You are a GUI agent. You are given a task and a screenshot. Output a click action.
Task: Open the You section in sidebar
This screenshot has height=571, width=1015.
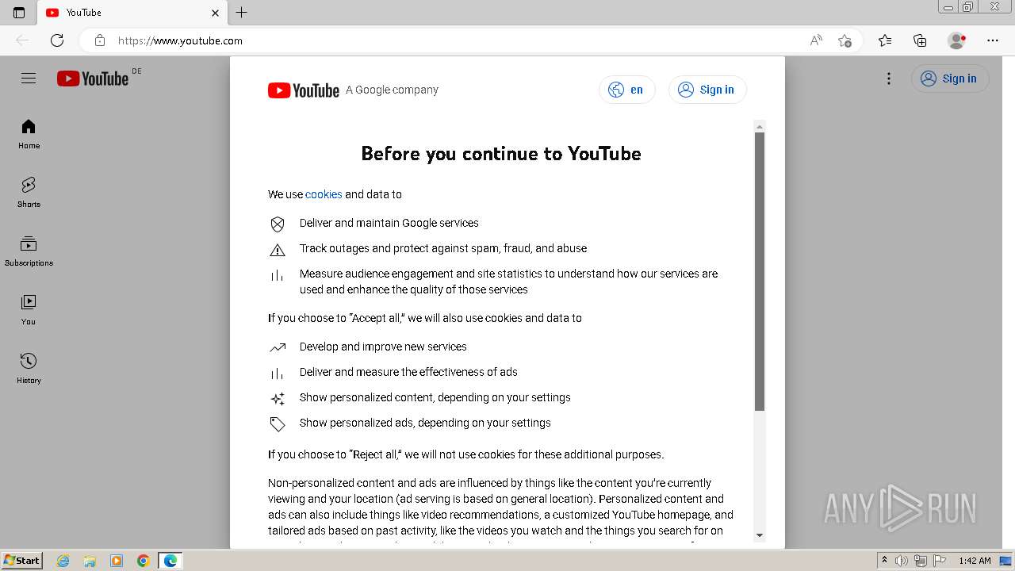[x=29, y=310]
